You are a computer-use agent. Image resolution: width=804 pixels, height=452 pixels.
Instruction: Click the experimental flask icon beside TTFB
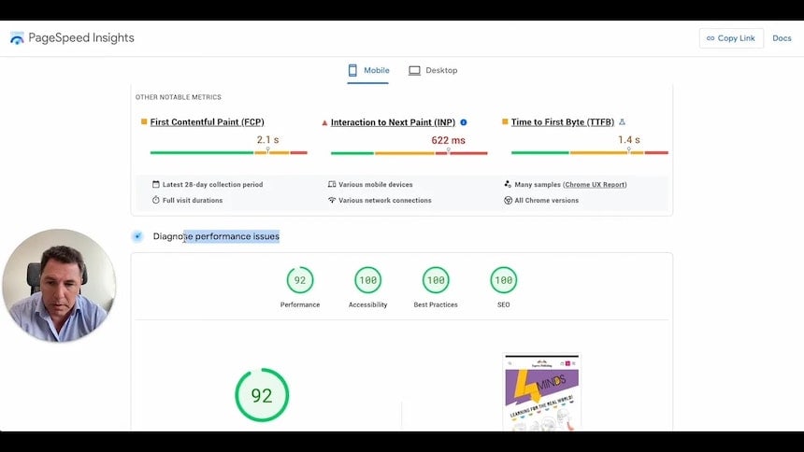[x=622, y=122]
